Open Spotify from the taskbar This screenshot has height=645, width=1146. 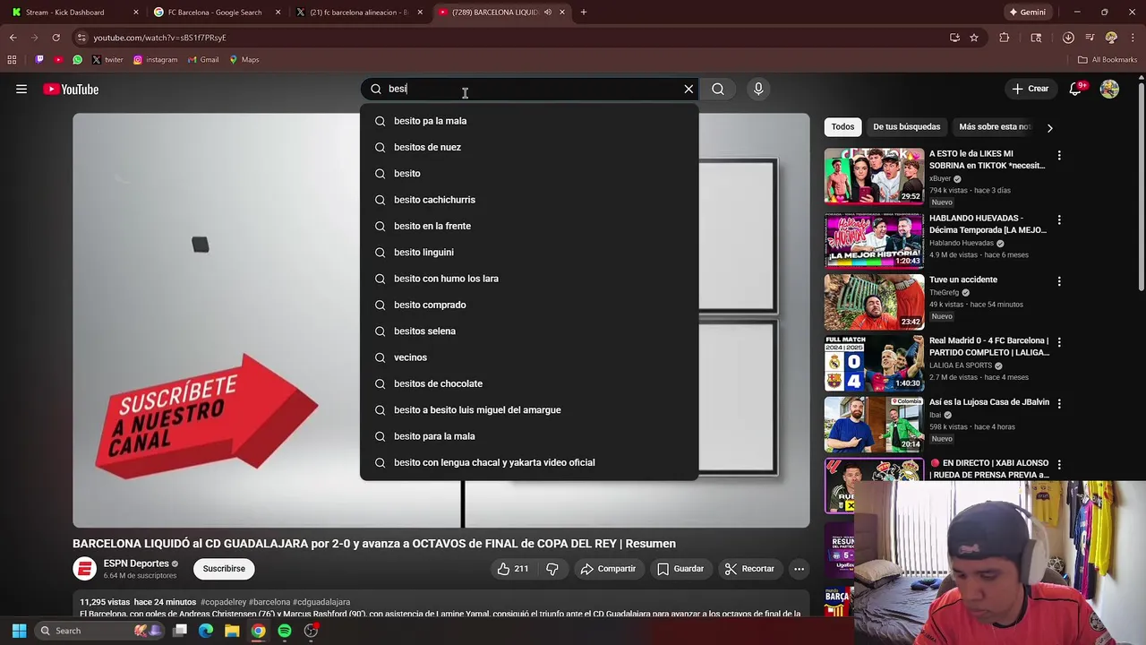click(x=285, y=631)
